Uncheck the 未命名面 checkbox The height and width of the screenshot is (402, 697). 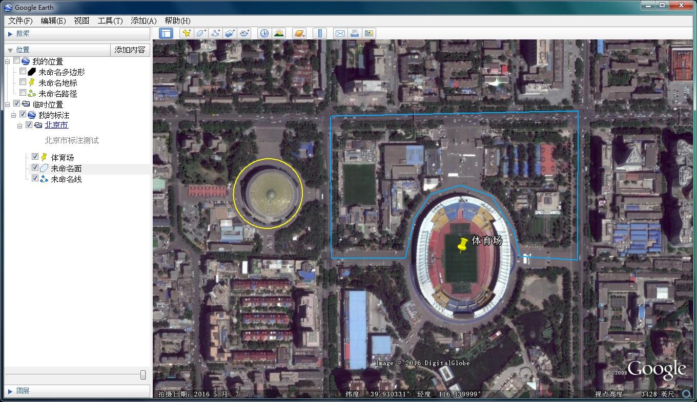coord(35,167)
